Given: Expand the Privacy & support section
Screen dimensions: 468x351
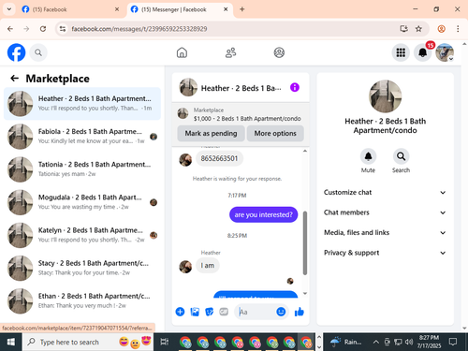Looking at the screenshot, I should tap(385, 253).
